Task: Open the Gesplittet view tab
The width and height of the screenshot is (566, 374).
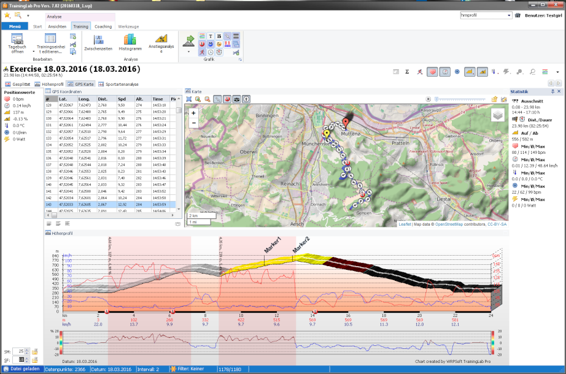Action: tap(18, 84)
